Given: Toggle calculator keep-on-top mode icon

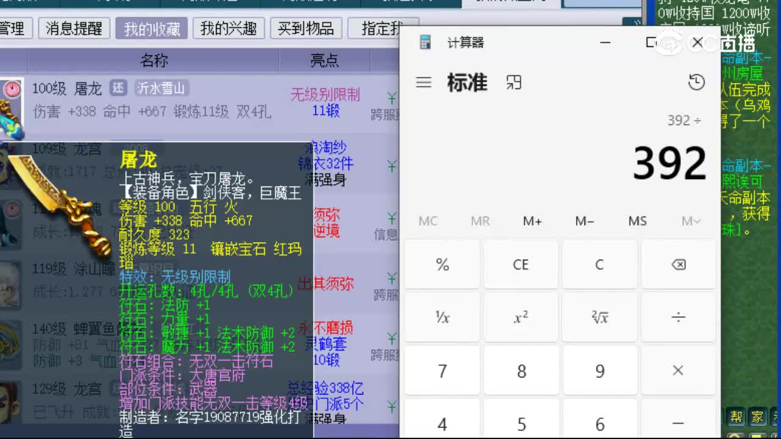Looking at the screenshot, I should [x=514, y=82].
